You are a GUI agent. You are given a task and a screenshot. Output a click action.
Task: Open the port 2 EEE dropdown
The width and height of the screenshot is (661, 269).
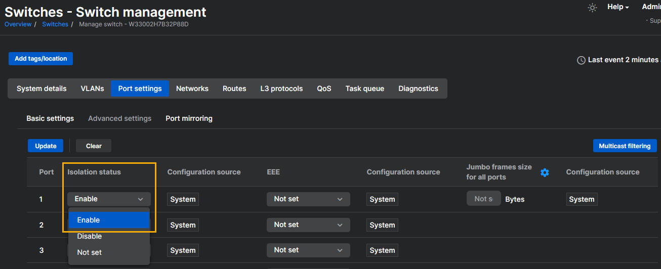(x=308, y=225)
